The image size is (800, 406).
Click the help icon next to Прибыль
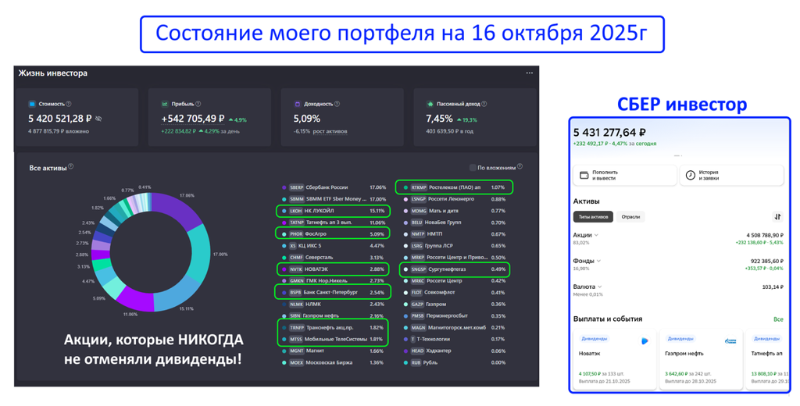click(x=198, y=104)
